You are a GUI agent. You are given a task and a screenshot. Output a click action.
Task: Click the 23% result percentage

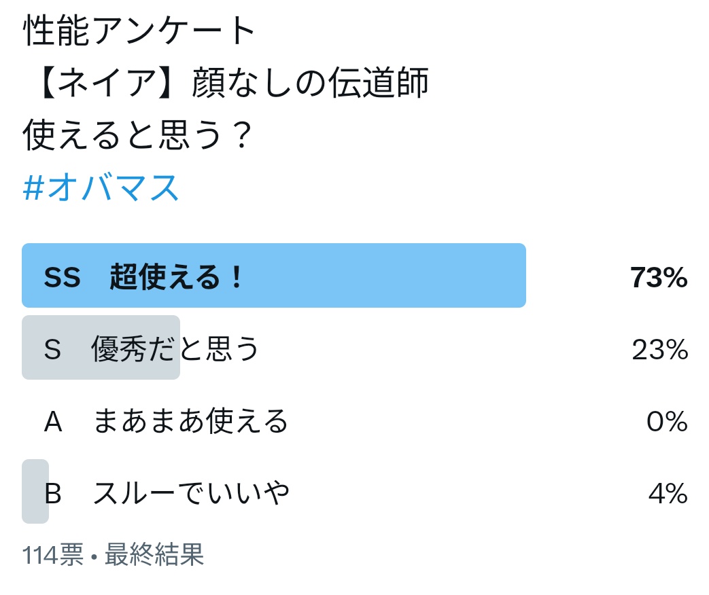point(659,349)
